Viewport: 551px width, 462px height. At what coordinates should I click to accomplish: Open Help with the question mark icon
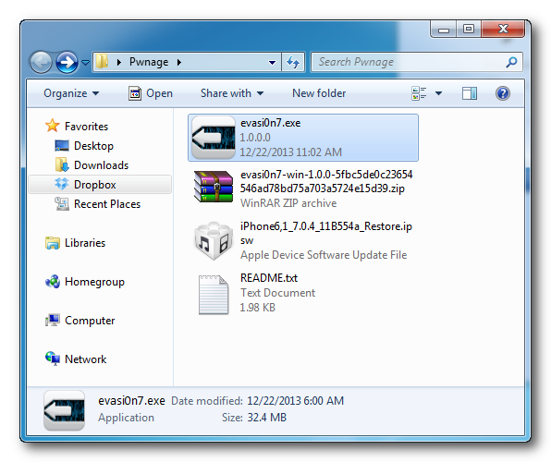[x=503, y=93]
